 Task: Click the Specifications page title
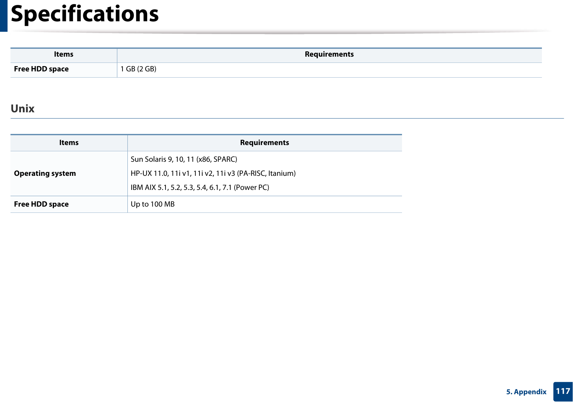coord(85,14)
